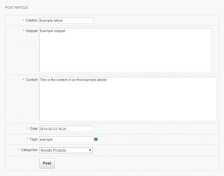
Task: Click the Snippet field label
Action: coord(32,31)
